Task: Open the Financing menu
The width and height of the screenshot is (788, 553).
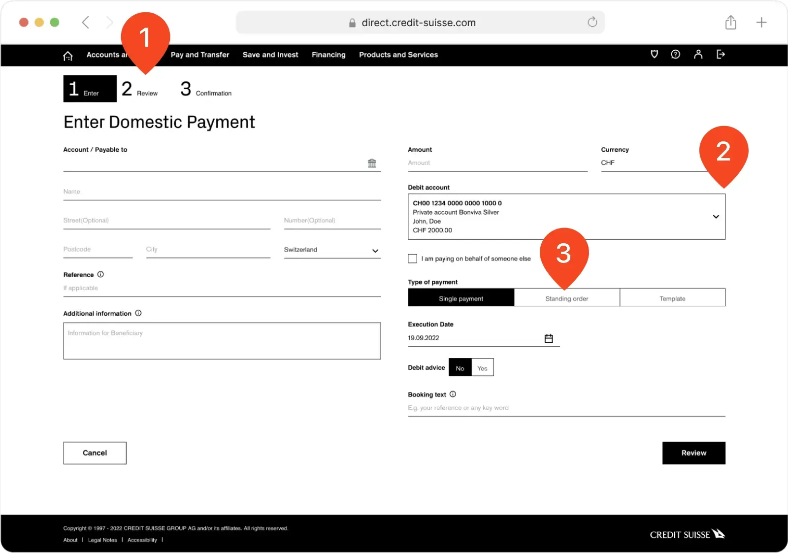Action: click(328, 55)
